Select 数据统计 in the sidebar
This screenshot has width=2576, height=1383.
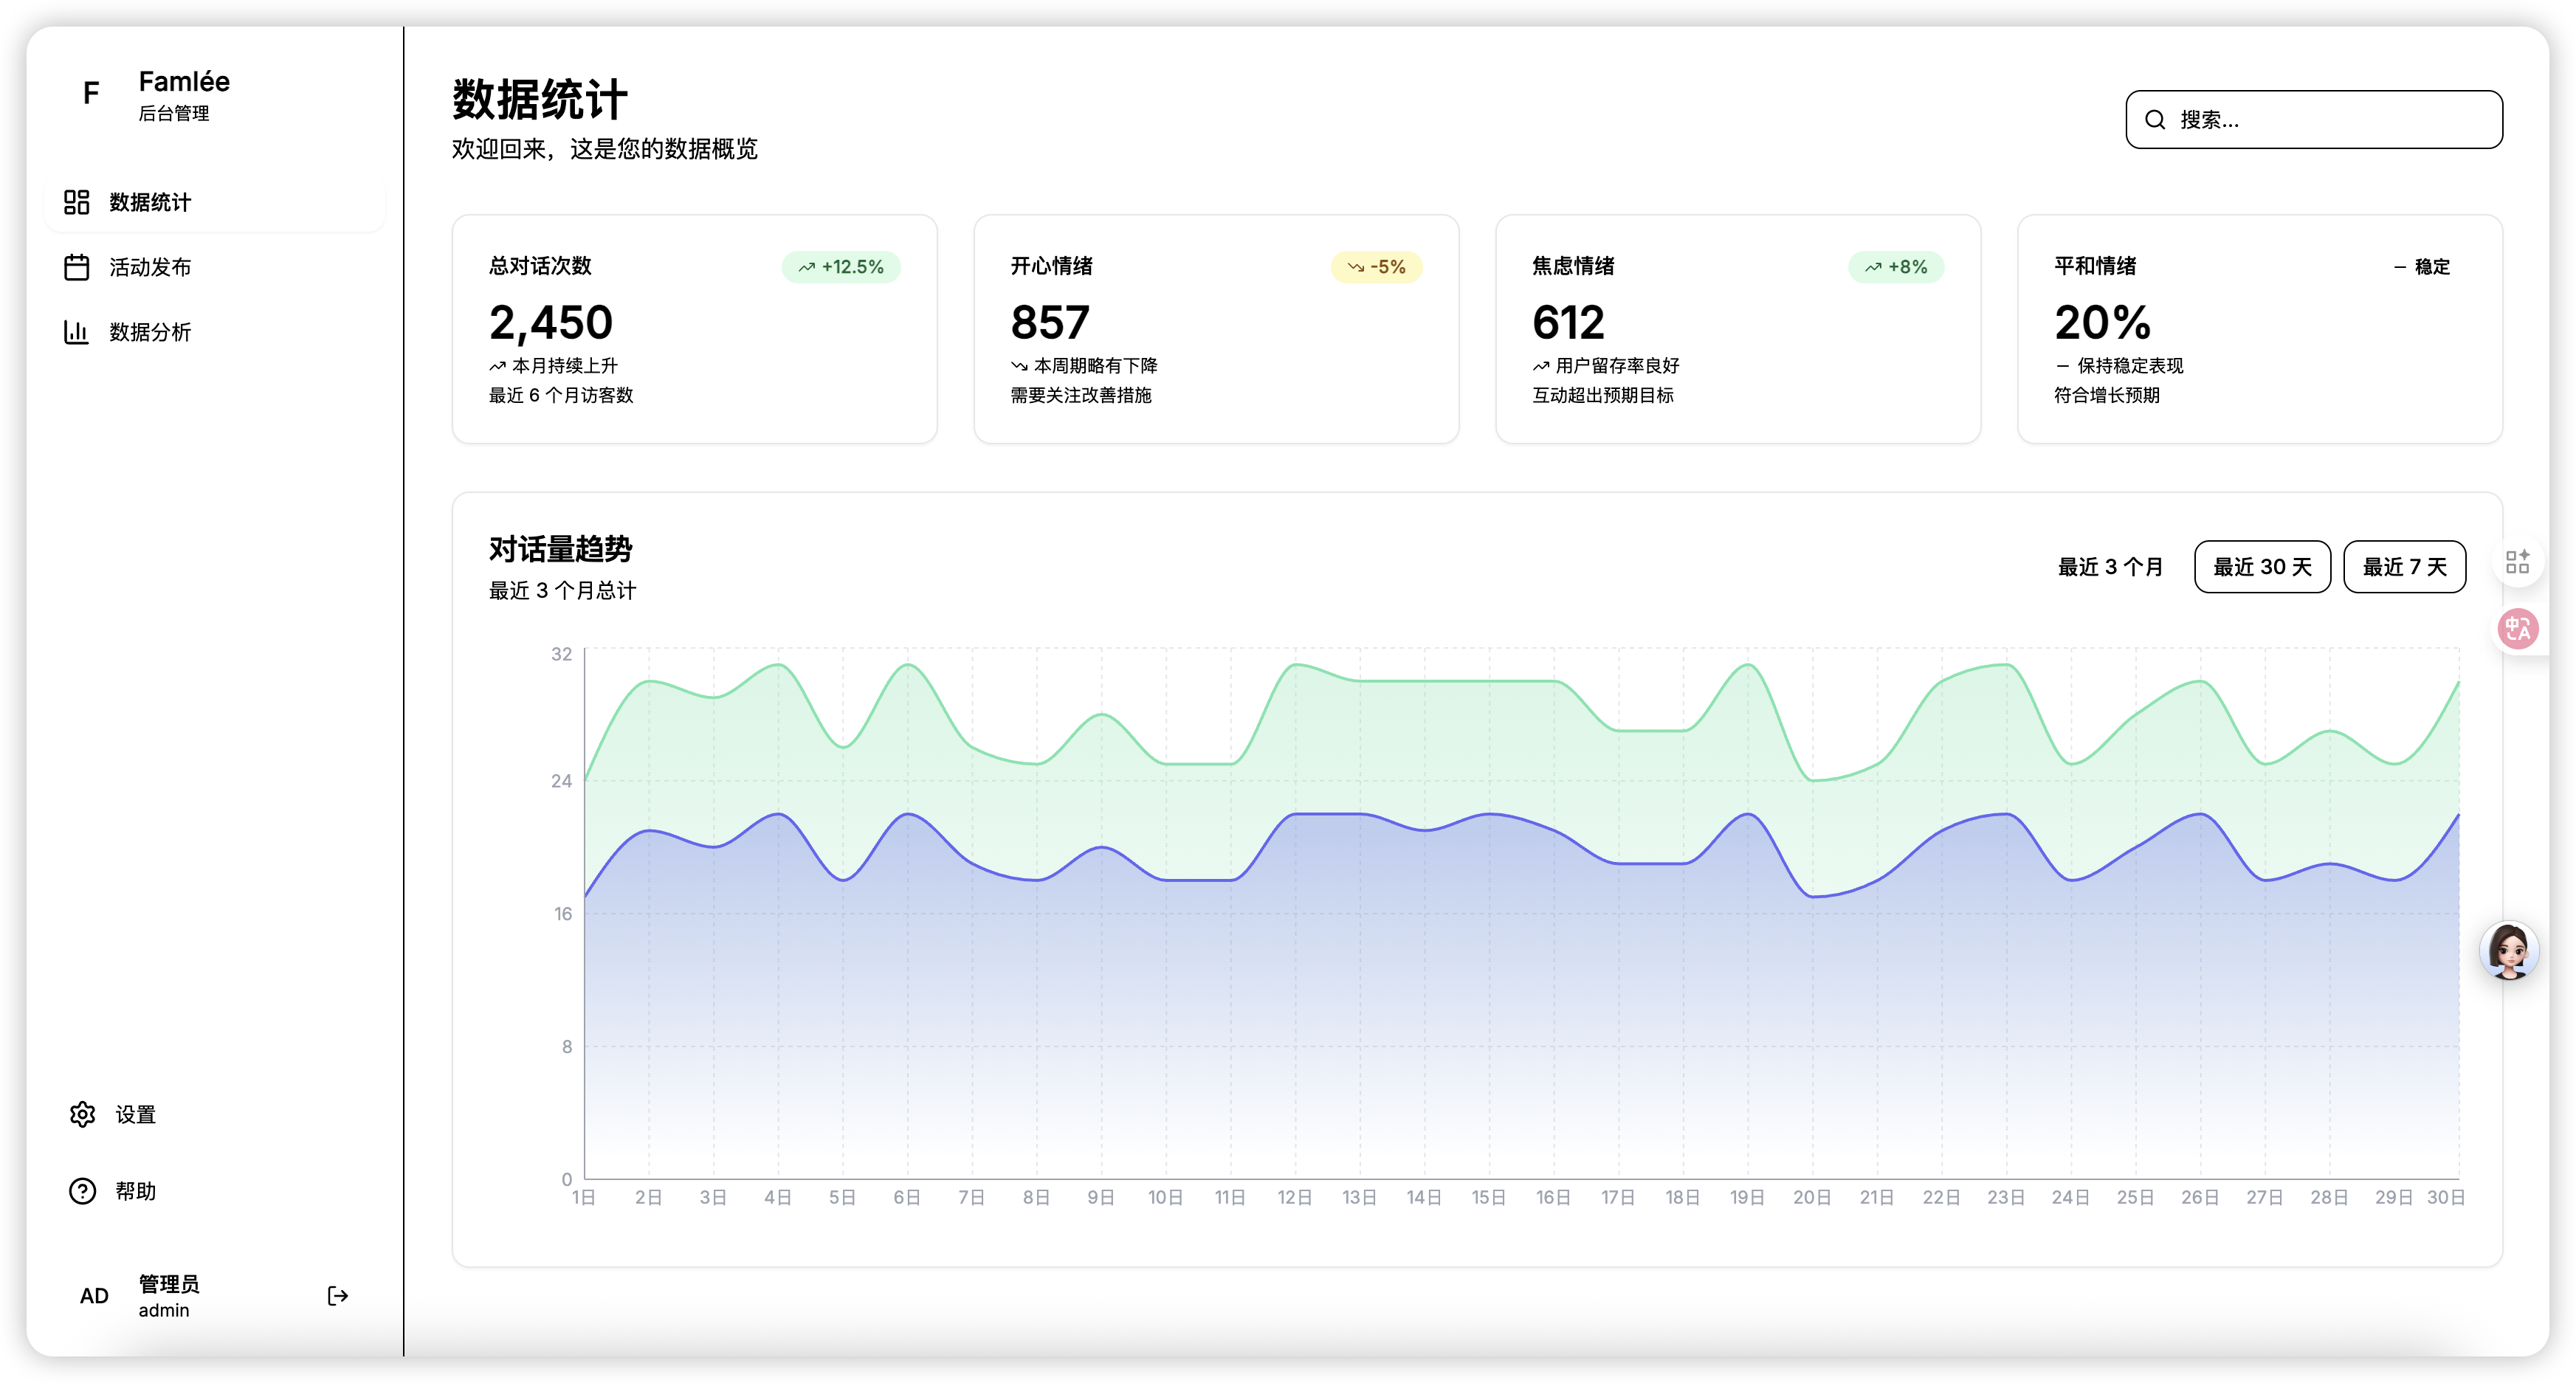tap(150, 202)
